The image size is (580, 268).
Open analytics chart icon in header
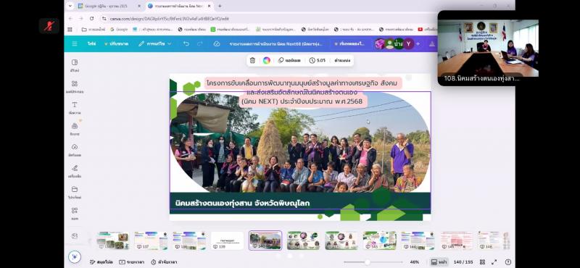pos(431,43)
